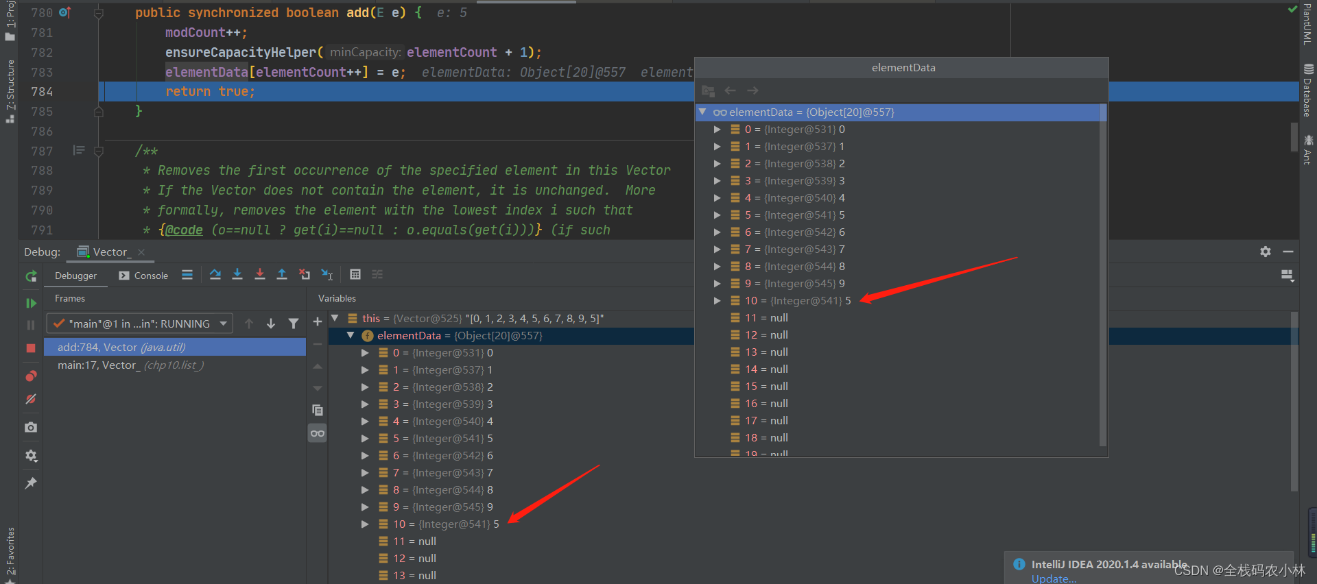Expand element 7 in elementData popup
Image resolution: width=1317 pixels, height=584 pixels.
tap(717, 249)
